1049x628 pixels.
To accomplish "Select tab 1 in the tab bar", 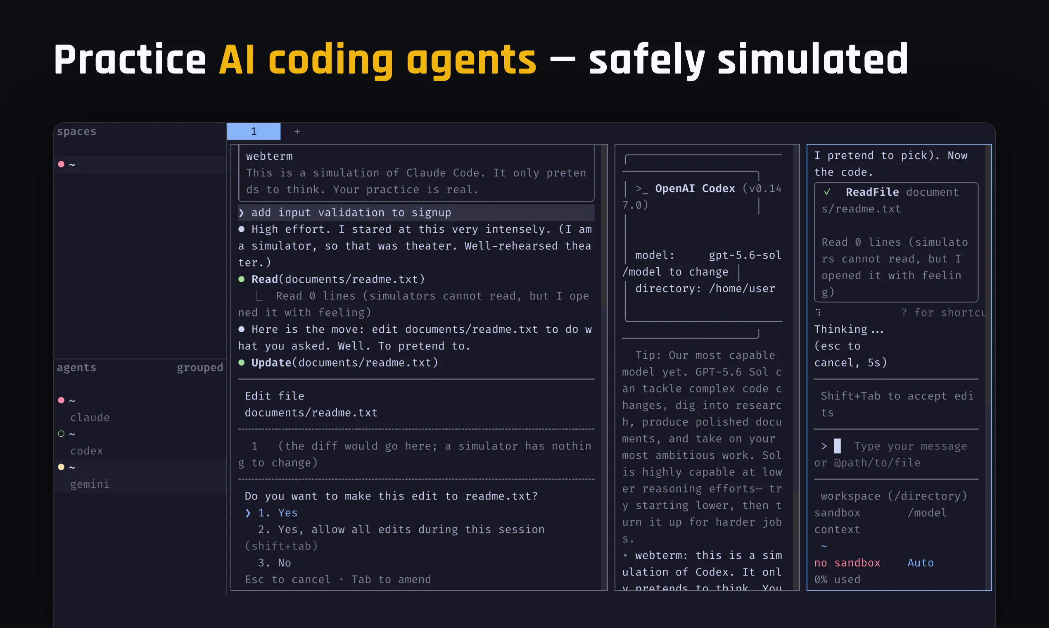I will (253, 132).
